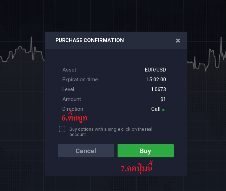Click the green Call direction arrow
This screenshot has height=191, width=226.
pos(163,109)
